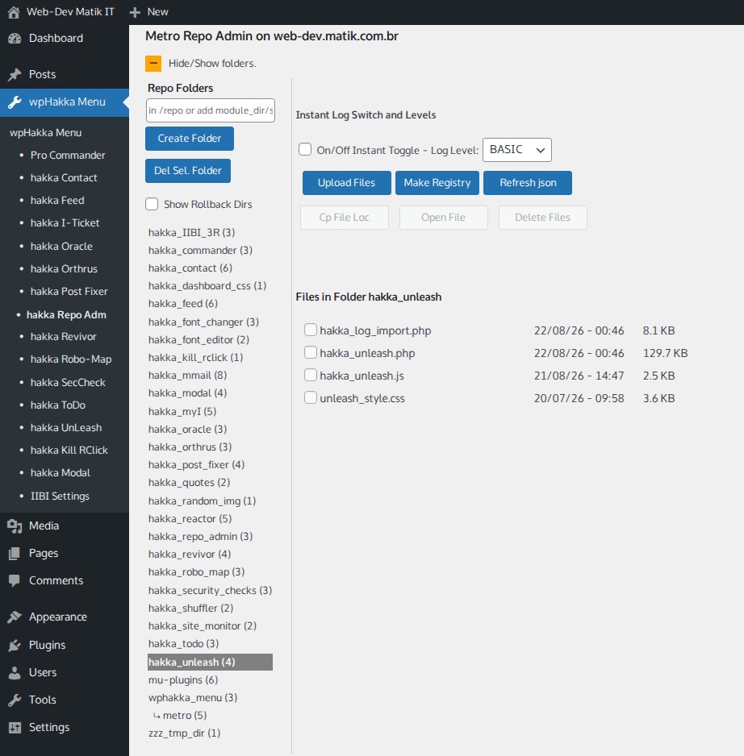Open the hakka Contact submenu item

click(64, 178)
